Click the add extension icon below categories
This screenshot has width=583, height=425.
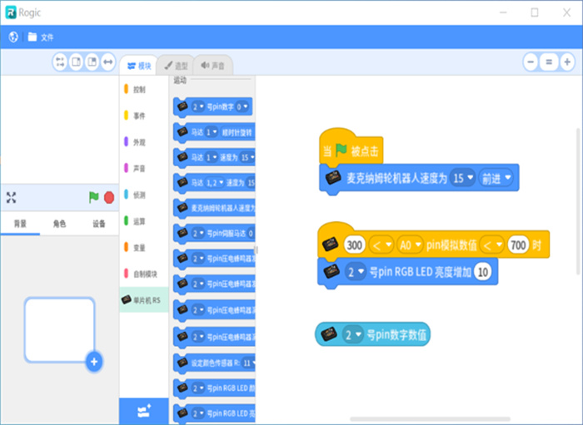(143, 411)
